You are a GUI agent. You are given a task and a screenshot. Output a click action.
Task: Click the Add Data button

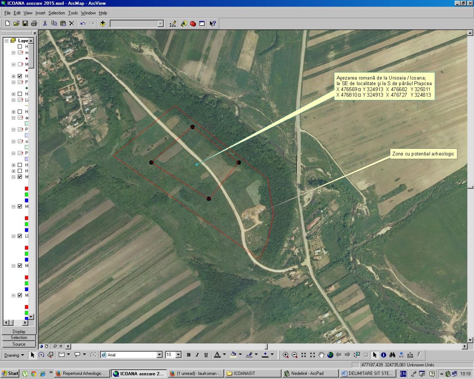[x=103, y=24]
